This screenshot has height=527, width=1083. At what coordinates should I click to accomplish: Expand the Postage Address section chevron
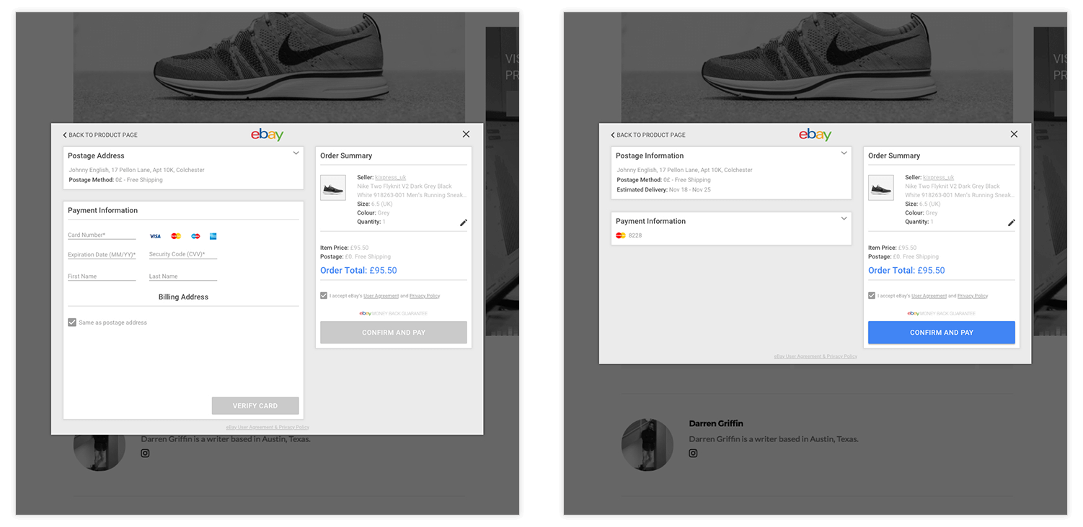[x=296, y=153]
